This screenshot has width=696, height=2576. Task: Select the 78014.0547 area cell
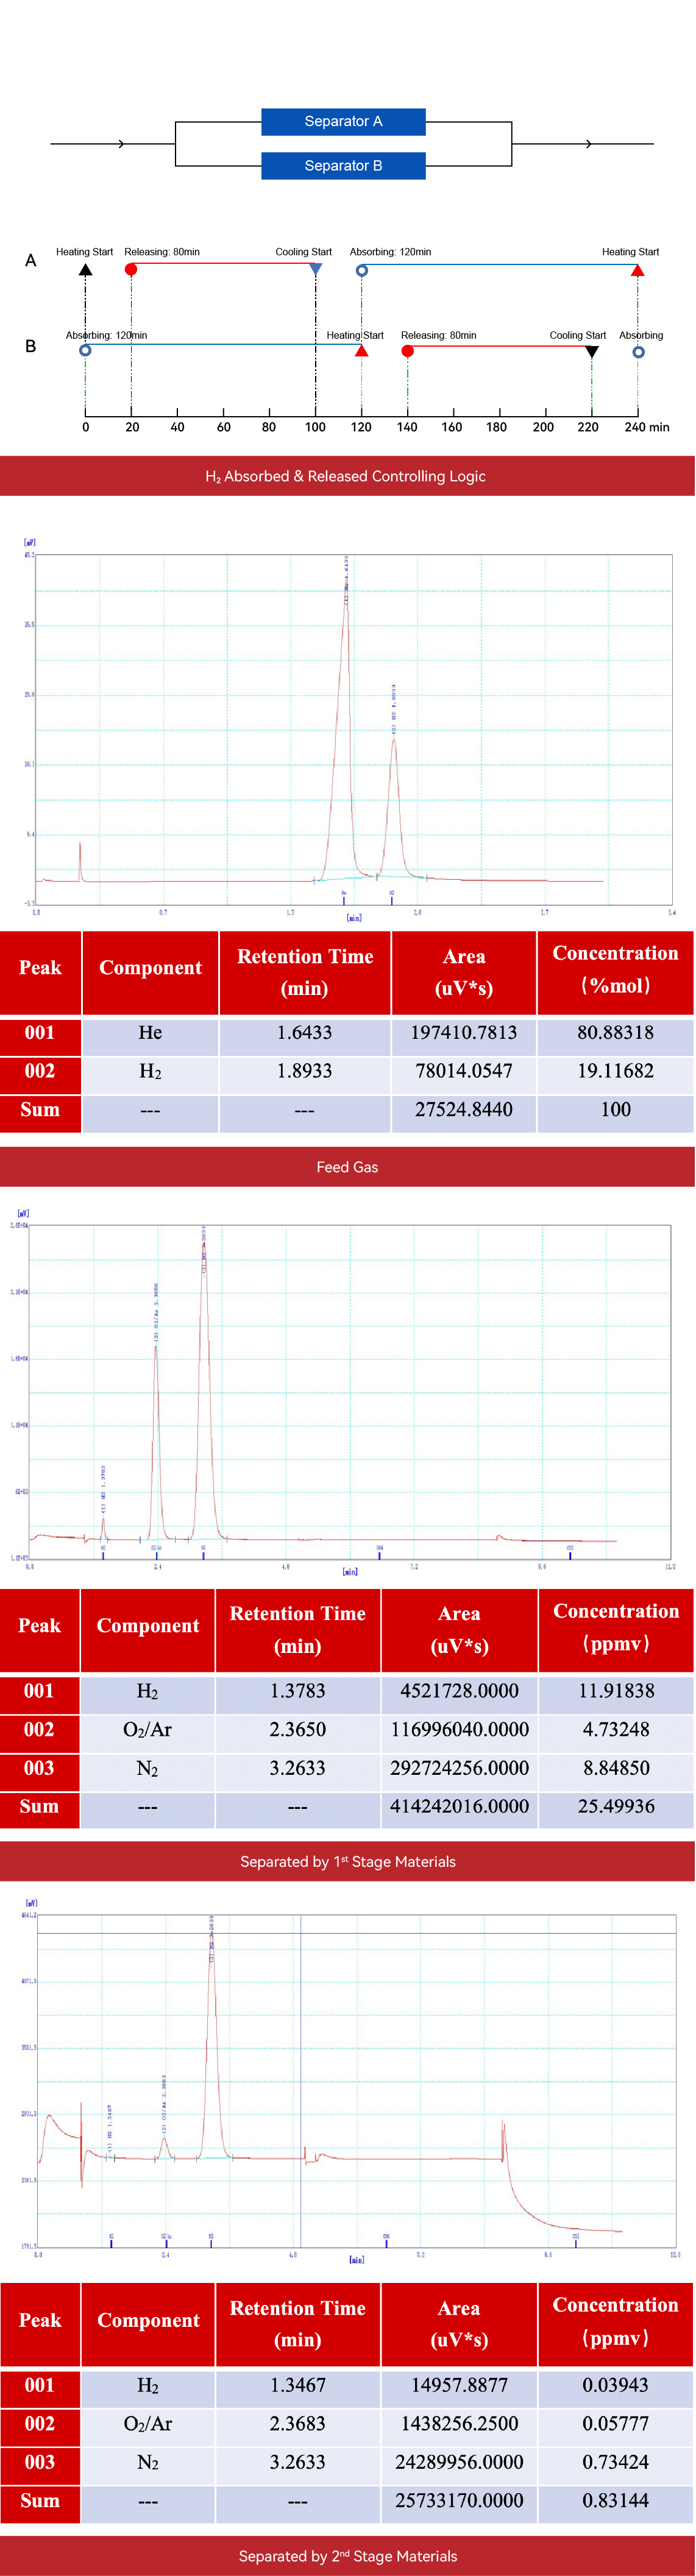[464, 1071]
